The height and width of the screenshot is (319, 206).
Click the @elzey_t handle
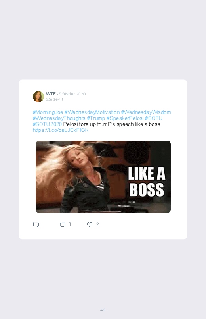tap(55, 99)
